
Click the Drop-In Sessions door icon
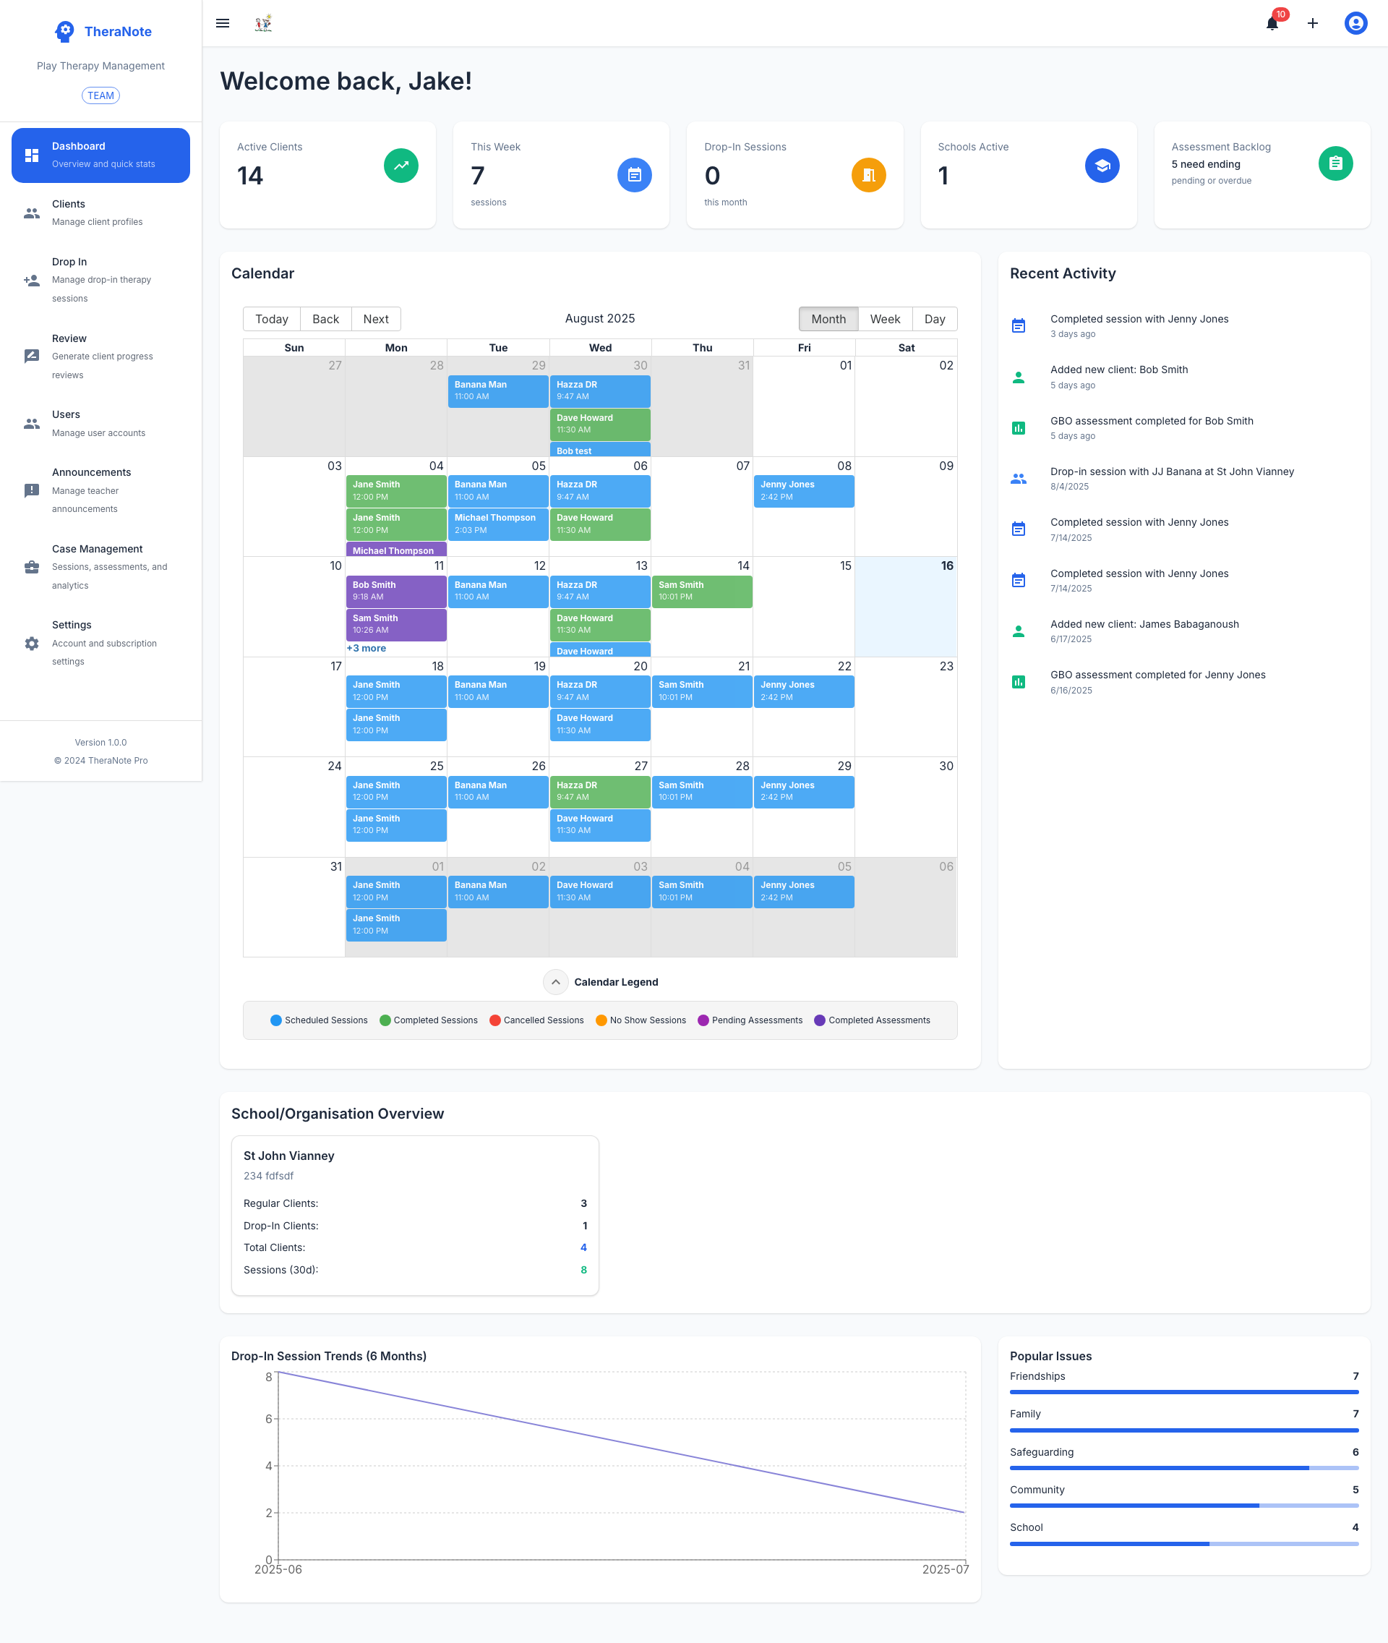pyautogui.click(x=868, y=175)
